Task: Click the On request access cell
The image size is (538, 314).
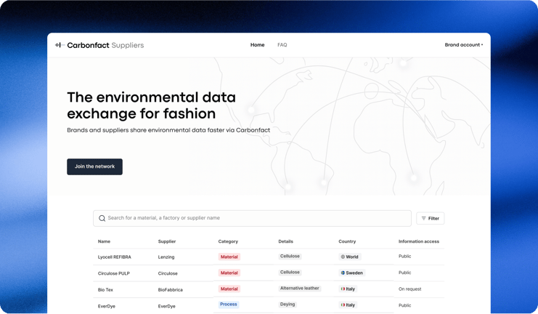Action: [x=409, y=289]
